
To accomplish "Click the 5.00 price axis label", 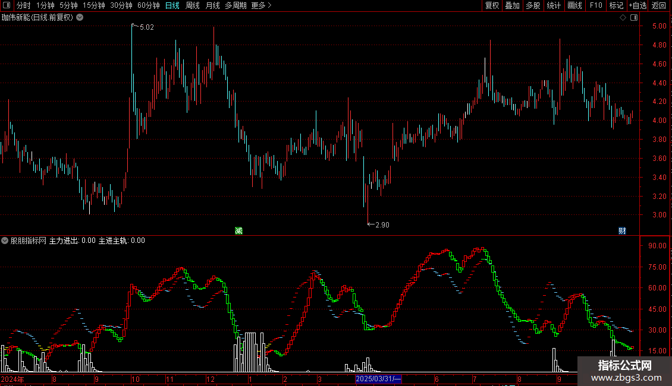I will [659, 26].
